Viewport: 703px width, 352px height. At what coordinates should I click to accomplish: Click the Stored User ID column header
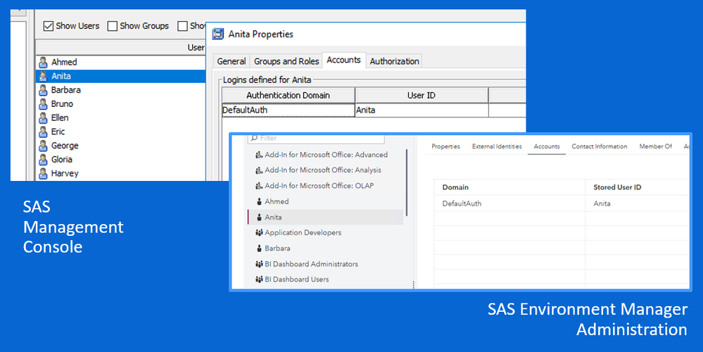[x=637, y=187]
